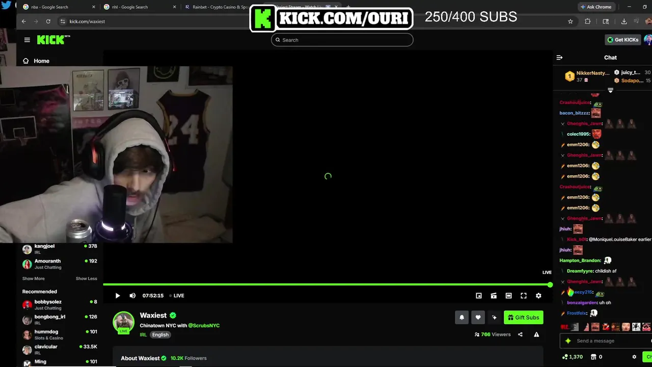Open channel points 1,370 icon
The image size is (652, 367).
tap(573, 357)
